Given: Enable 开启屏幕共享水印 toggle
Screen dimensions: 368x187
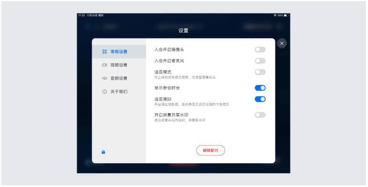Looking at the screenshot, I should tap(260, 115).
